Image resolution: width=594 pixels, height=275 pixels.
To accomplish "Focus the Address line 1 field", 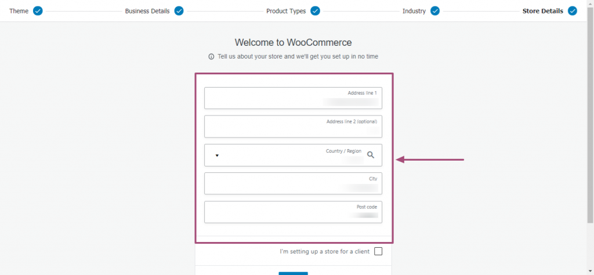I will point(293,98).
